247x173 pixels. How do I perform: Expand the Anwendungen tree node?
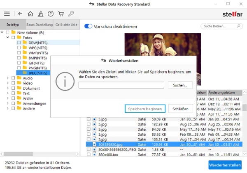click(7, 103)
